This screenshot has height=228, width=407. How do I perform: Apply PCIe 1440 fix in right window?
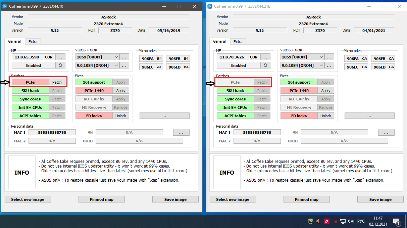tap(326, 91)
